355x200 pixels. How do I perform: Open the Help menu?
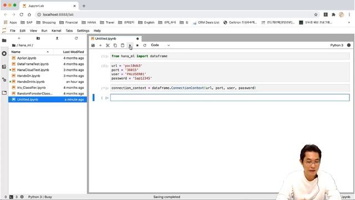[x=97, y=31]
